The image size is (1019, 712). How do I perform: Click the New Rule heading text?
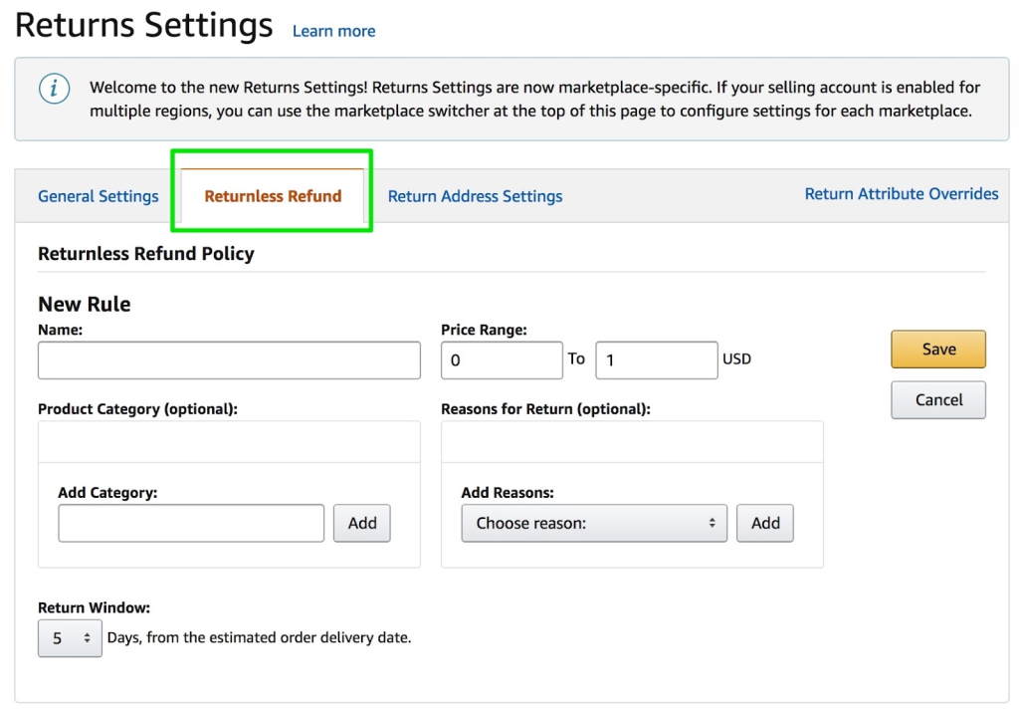[x=85, y=304]
